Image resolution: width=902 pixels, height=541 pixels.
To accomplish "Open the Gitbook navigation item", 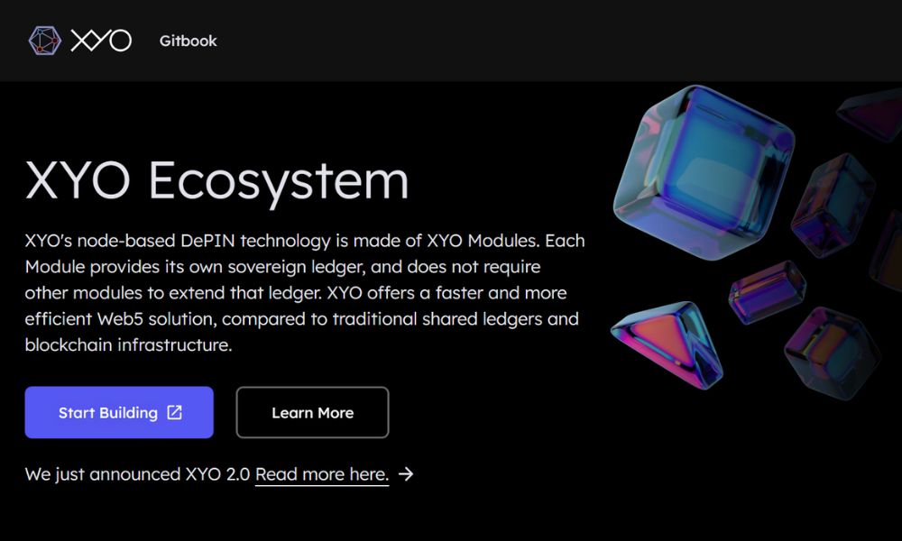I will pyautogui.click(x=188, y=41).
